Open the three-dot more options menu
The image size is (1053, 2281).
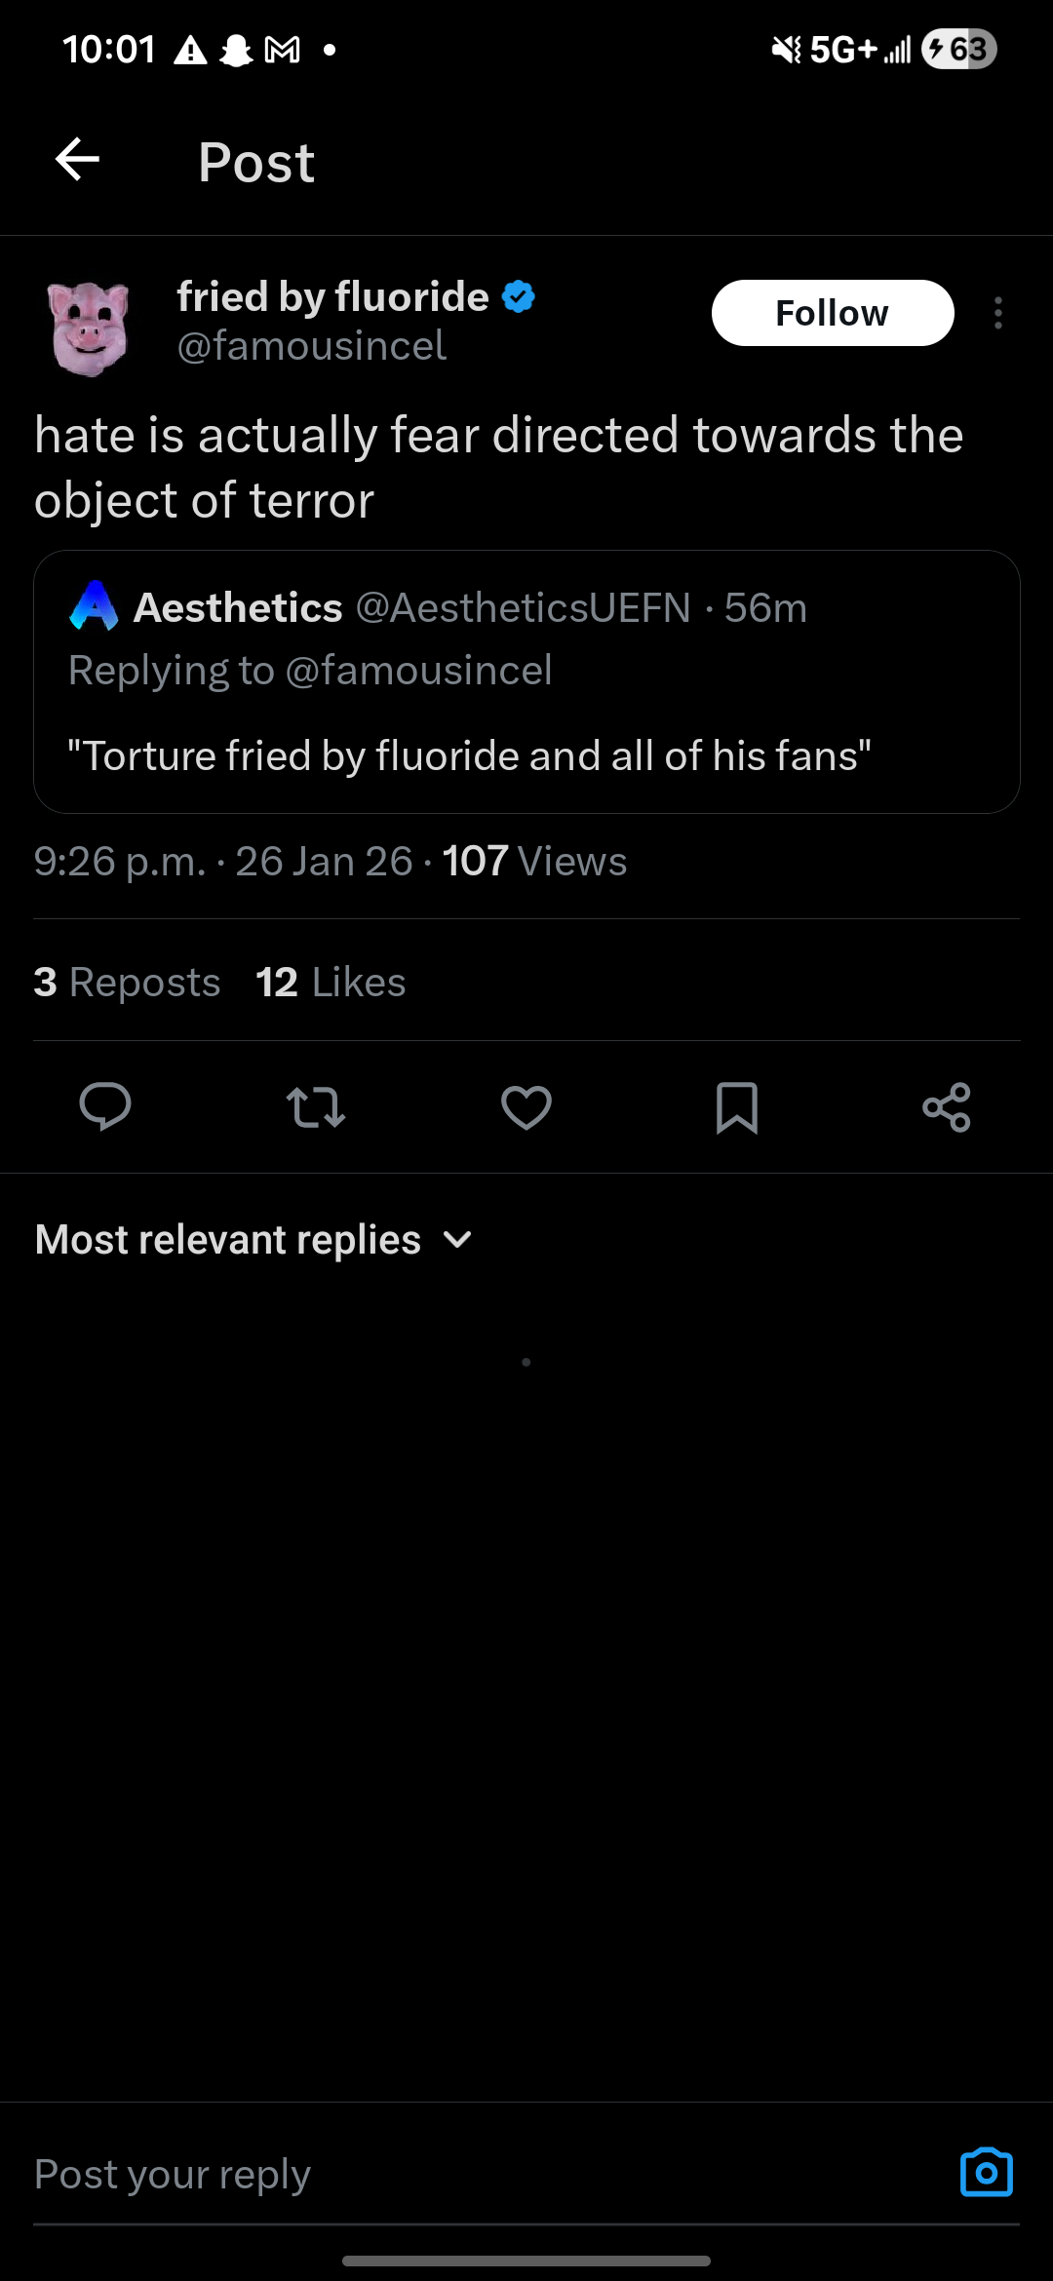(997, 313)
